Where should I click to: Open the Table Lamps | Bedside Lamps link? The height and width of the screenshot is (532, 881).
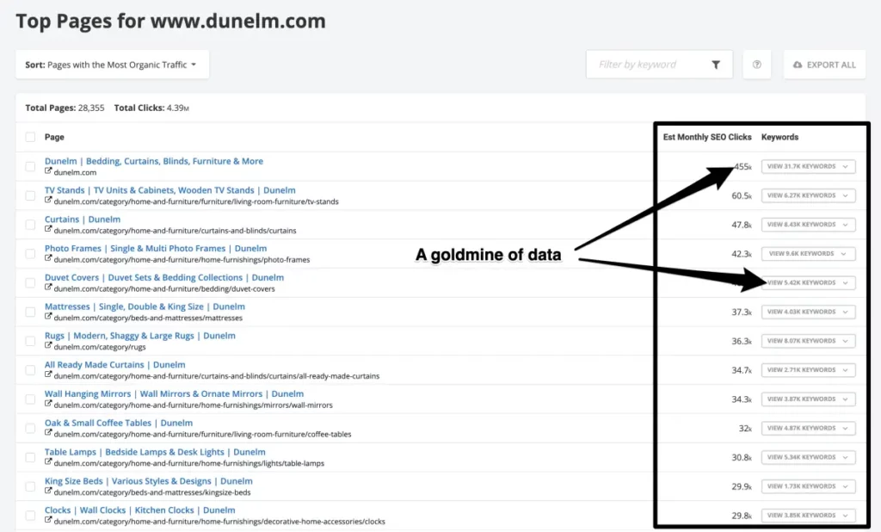(155, 452)
